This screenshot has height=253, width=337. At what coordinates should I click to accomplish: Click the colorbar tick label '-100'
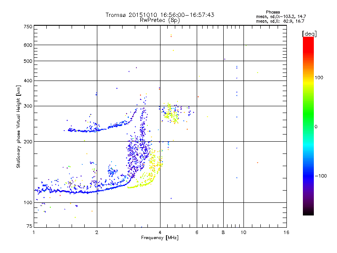tap(321, 176)
